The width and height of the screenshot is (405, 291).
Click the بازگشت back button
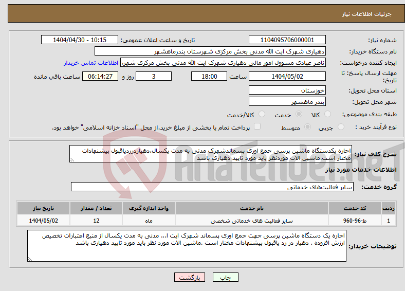pos(190,277)
